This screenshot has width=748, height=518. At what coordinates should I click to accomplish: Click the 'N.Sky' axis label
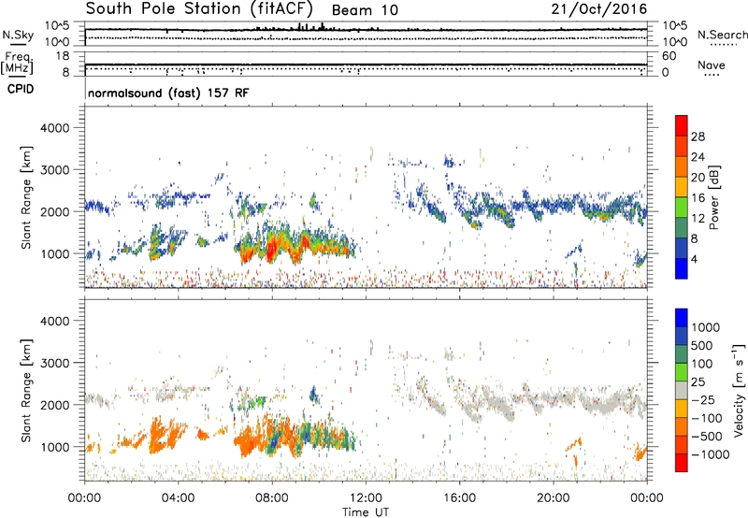(18, 35)
